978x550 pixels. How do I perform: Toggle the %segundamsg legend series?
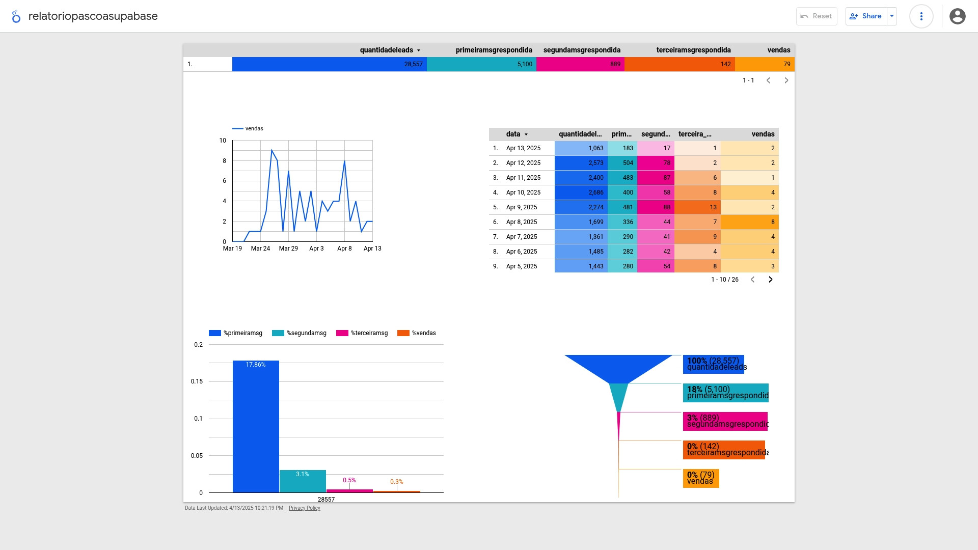coord(299,333)
